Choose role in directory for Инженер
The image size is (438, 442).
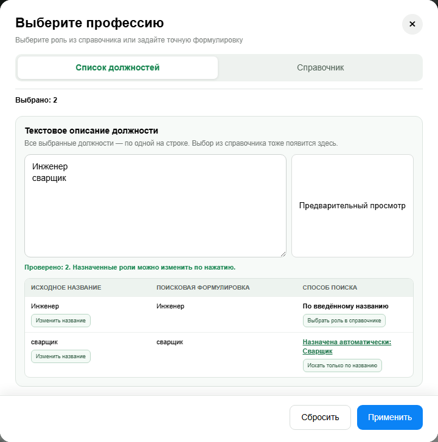(344, 321)
